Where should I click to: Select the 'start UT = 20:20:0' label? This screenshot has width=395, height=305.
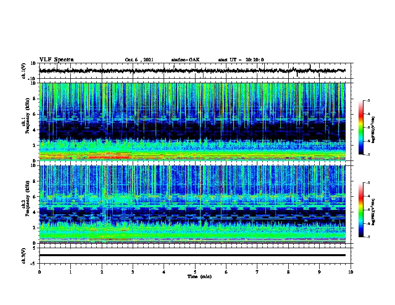tap(241, 60)
